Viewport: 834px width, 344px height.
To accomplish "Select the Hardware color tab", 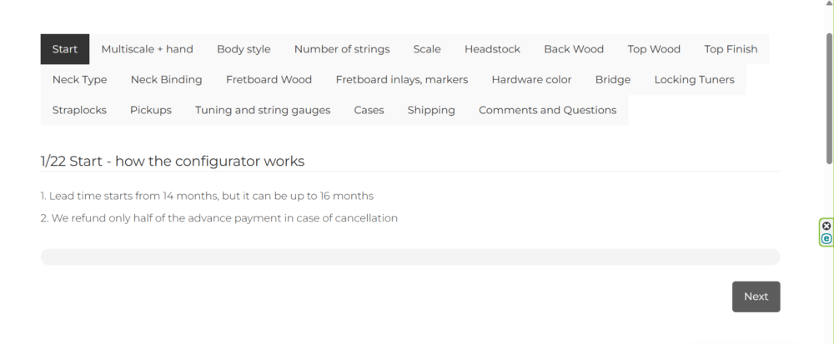I will 531,80.
